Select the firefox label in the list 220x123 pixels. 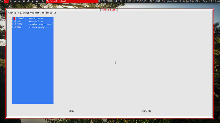(x=22, y=18)
